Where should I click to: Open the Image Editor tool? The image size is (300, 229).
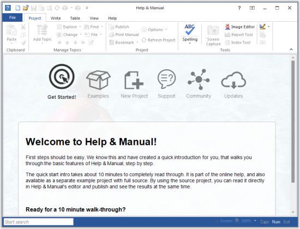(x=240, y=27)
